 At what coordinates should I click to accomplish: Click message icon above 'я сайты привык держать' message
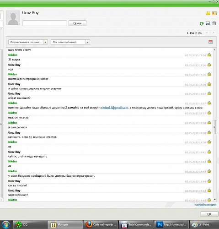[209, 84]
